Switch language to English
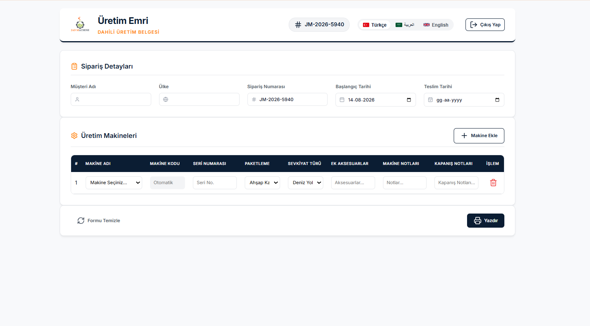 tap(436, 25)
